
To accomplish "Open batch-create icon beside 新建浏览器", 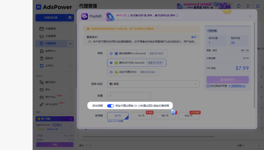I will point(70,18).
